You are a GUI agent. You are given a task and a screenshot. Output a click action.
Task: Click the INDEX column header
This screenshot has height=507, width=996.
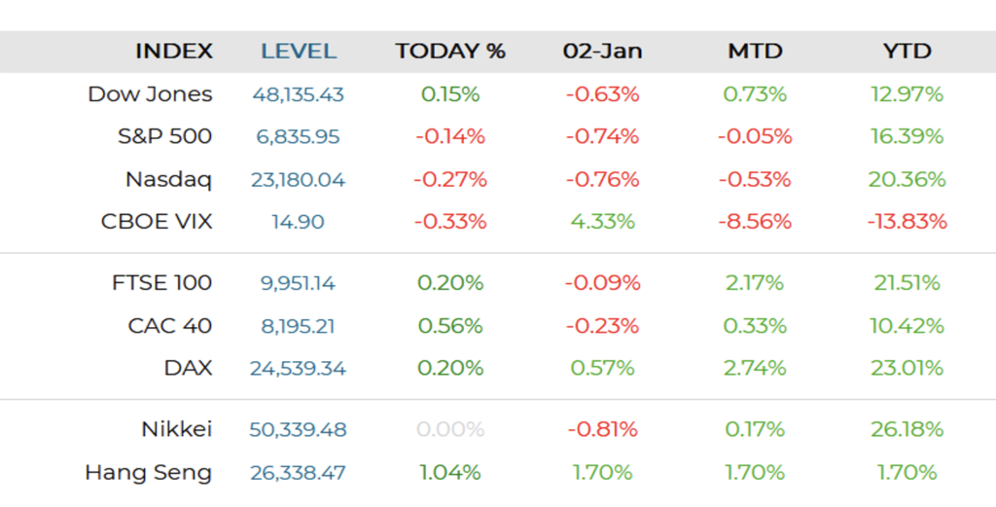point(173,52)
